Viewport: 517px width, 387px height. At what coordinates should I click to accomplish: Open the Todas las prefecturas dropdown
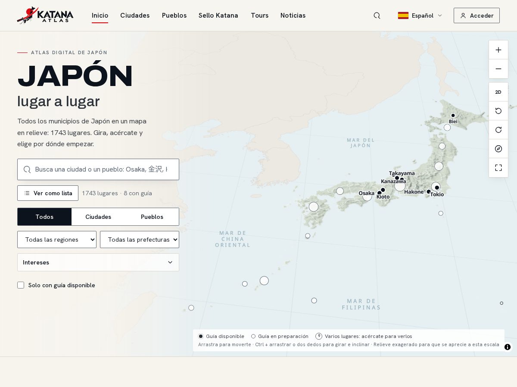pyautogui.click(x=140, y=240)
